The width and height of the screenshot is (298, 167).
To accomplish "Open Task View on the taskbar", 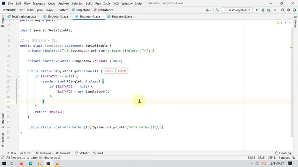I will pyautogui.click(x=13, y=164).
